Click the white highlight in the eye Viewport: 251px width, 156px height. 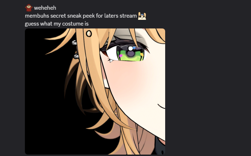point(131,49)
